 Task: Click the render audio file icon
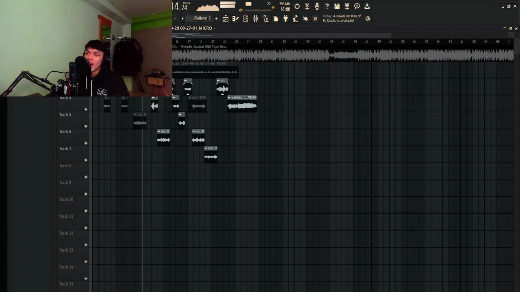point(347,6)
